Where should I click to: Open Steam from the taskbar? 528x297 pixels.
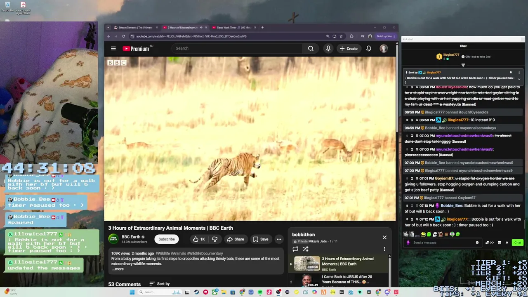click(196, 292)
